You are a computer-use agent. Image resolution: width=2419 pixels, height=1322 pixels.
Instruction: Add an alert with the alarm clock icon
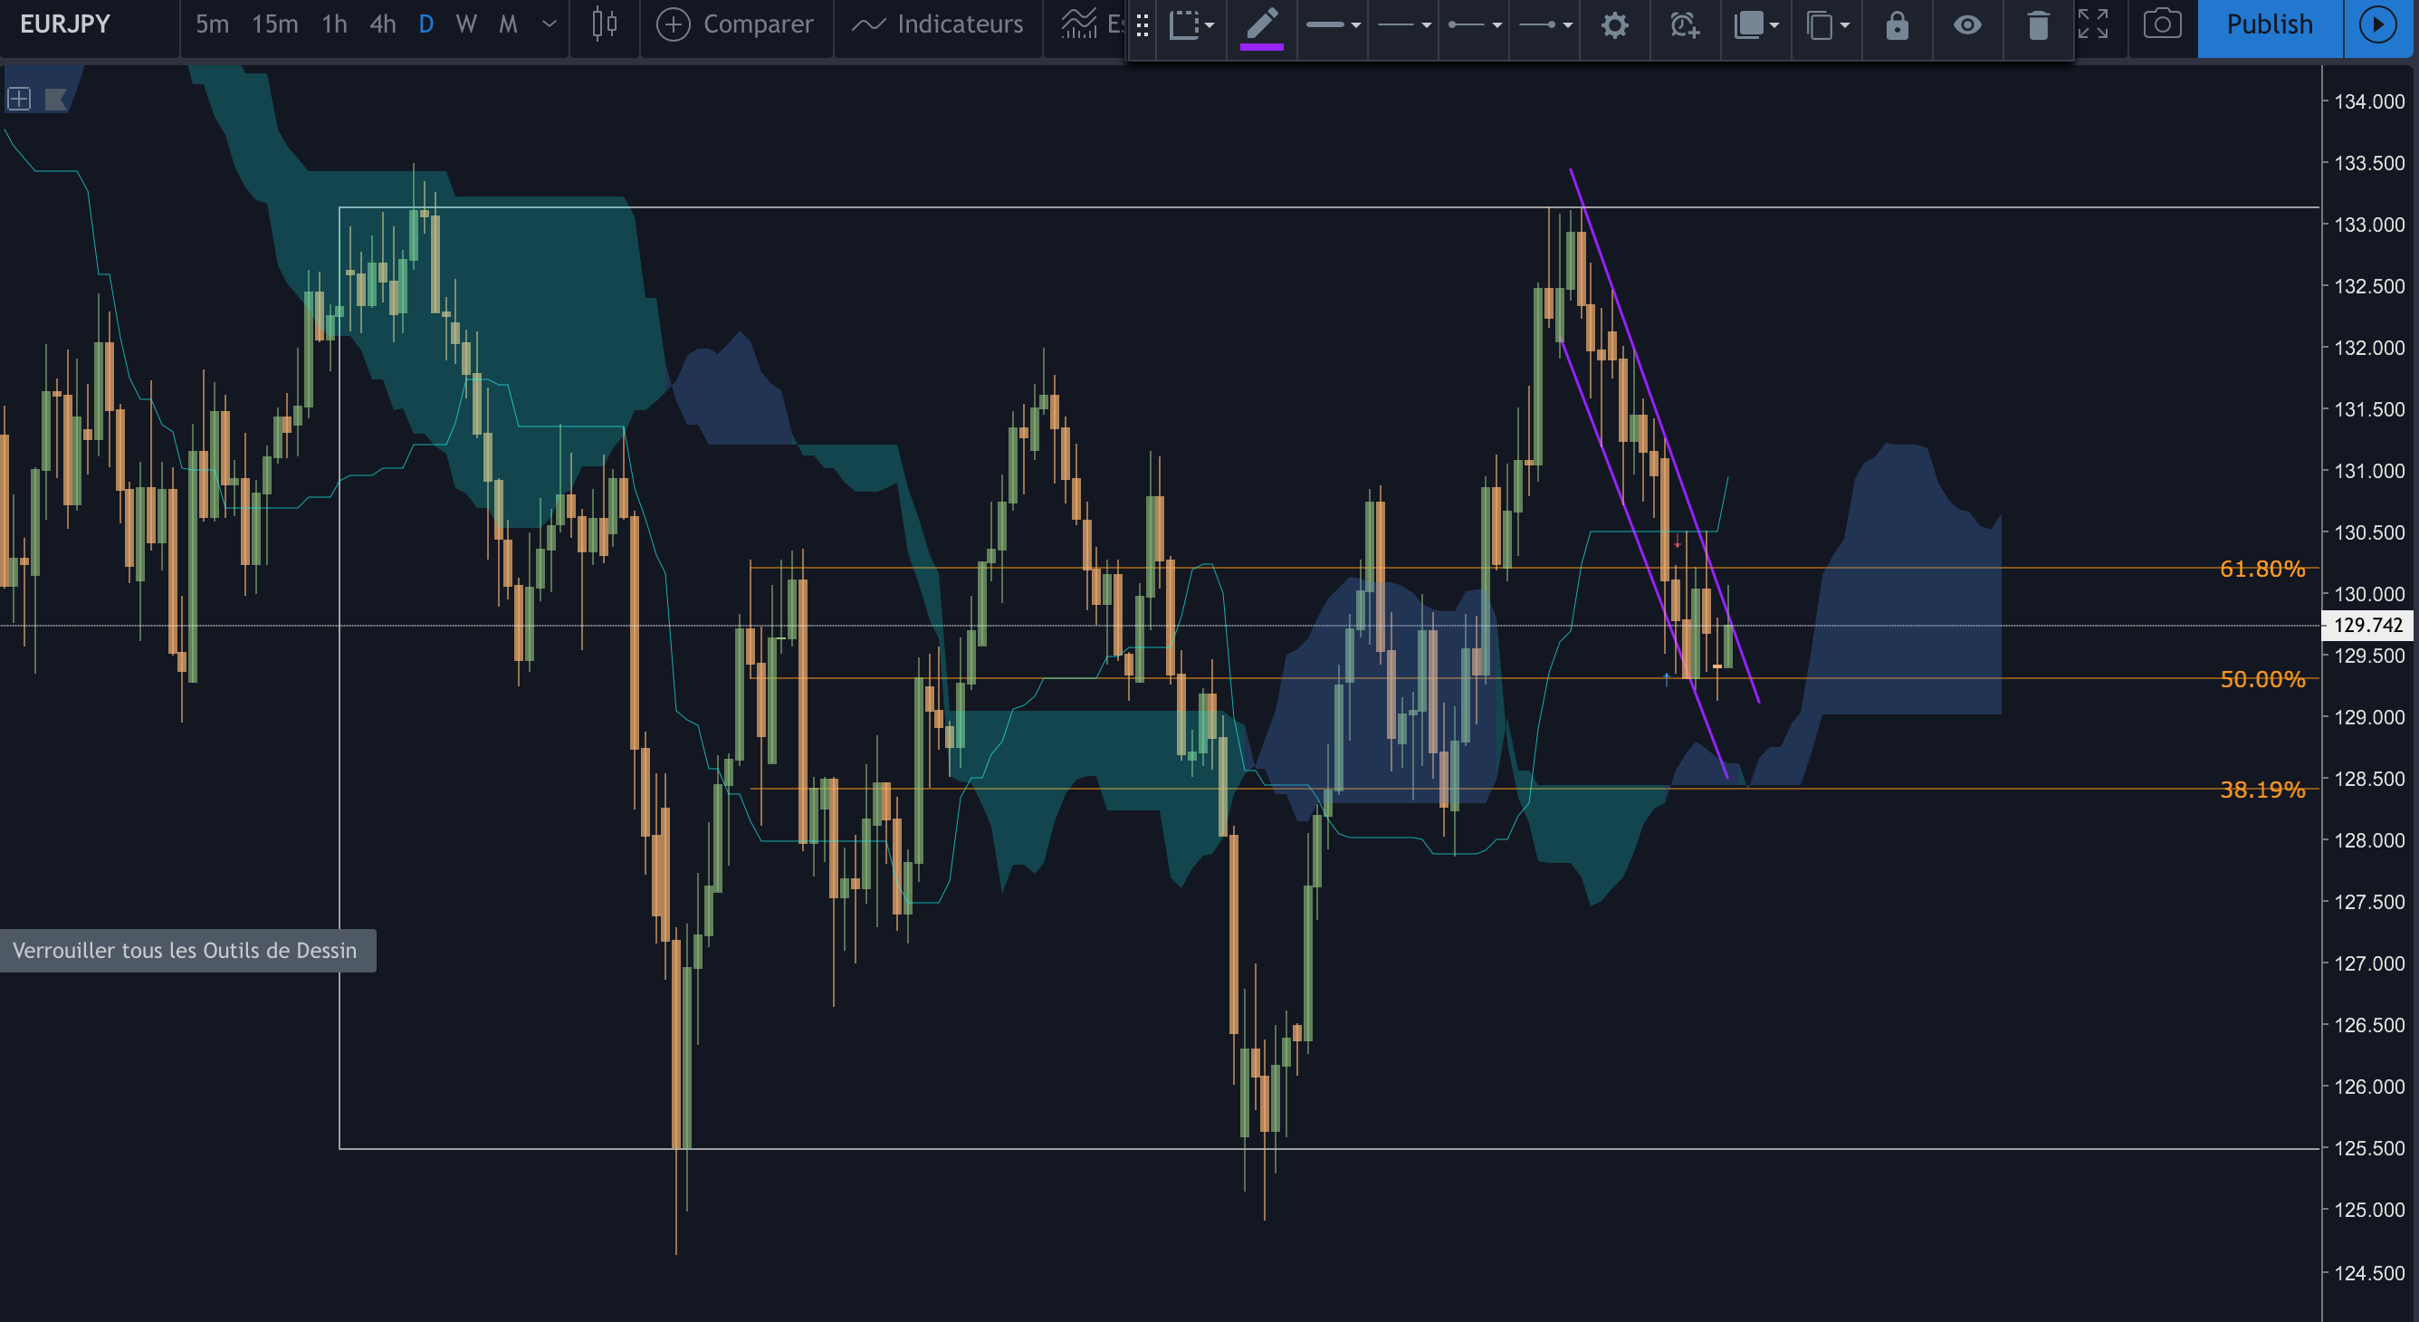pyautogui.click(x=1685, y=25)
